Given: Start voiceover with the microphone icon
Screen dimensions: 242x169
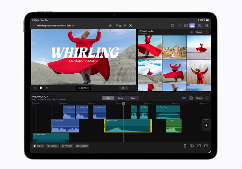Looking at the screenshot, I should (124, 25).
